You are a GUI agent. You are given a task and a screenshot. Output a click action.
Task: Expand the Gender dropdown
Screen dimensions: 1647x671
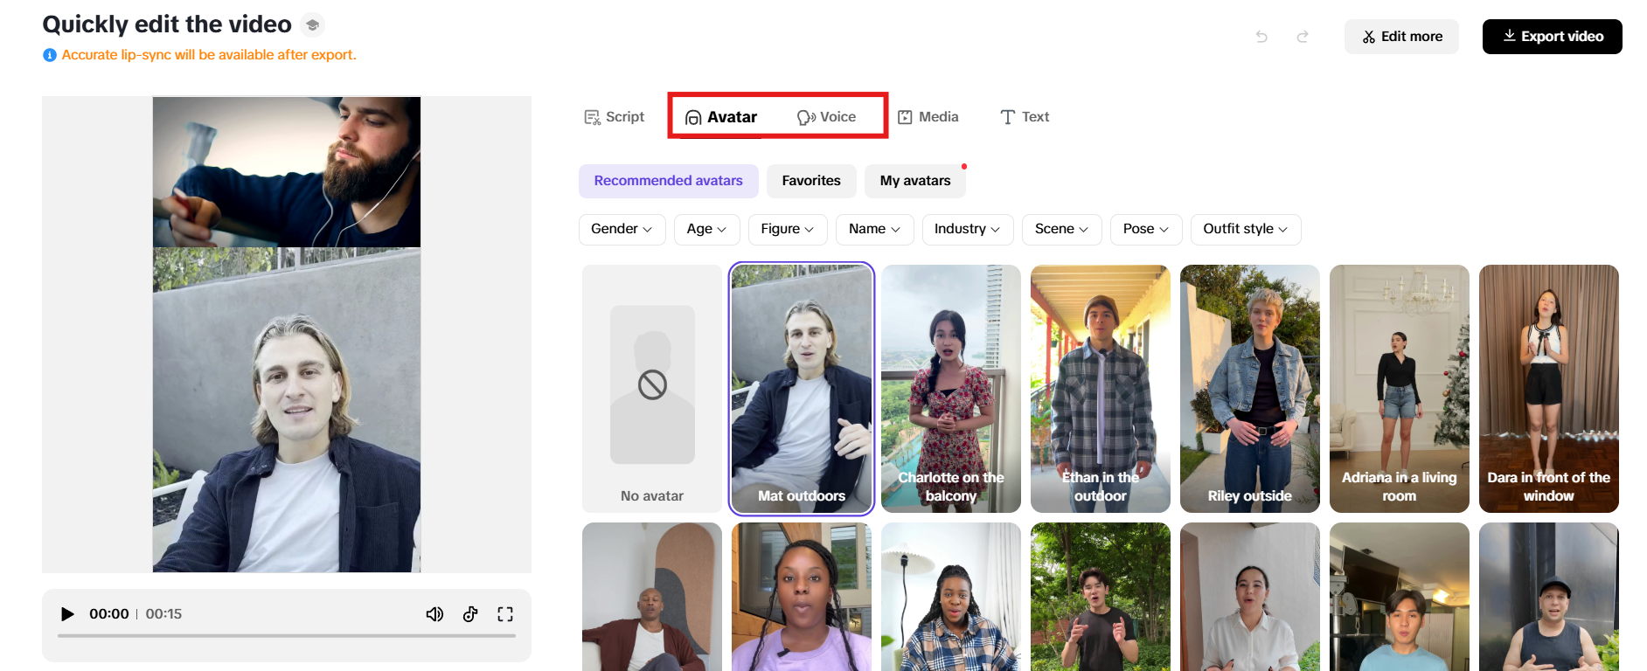click(x=622, y=229)
